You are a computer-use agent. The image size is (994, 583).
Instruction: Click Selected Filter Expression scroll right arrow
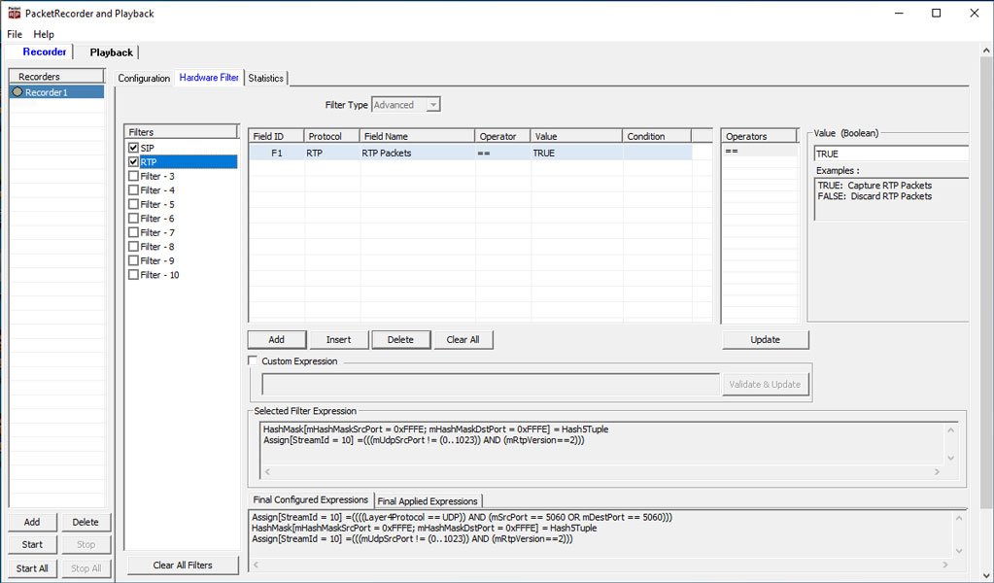(937, 471)
